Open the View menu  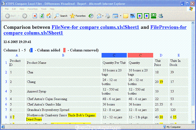[22, 9]
